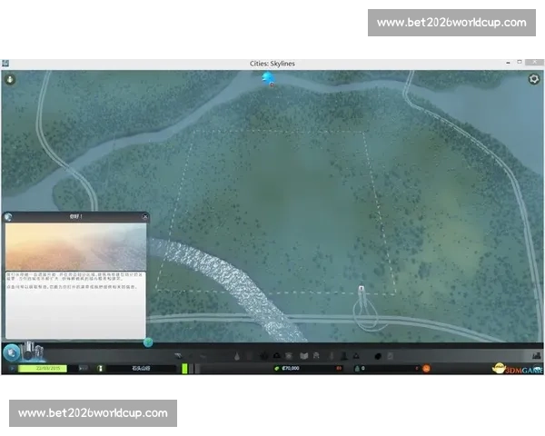545x436 pixels.
Task: Click the €70,000 balance
Action: pos(291,368)
